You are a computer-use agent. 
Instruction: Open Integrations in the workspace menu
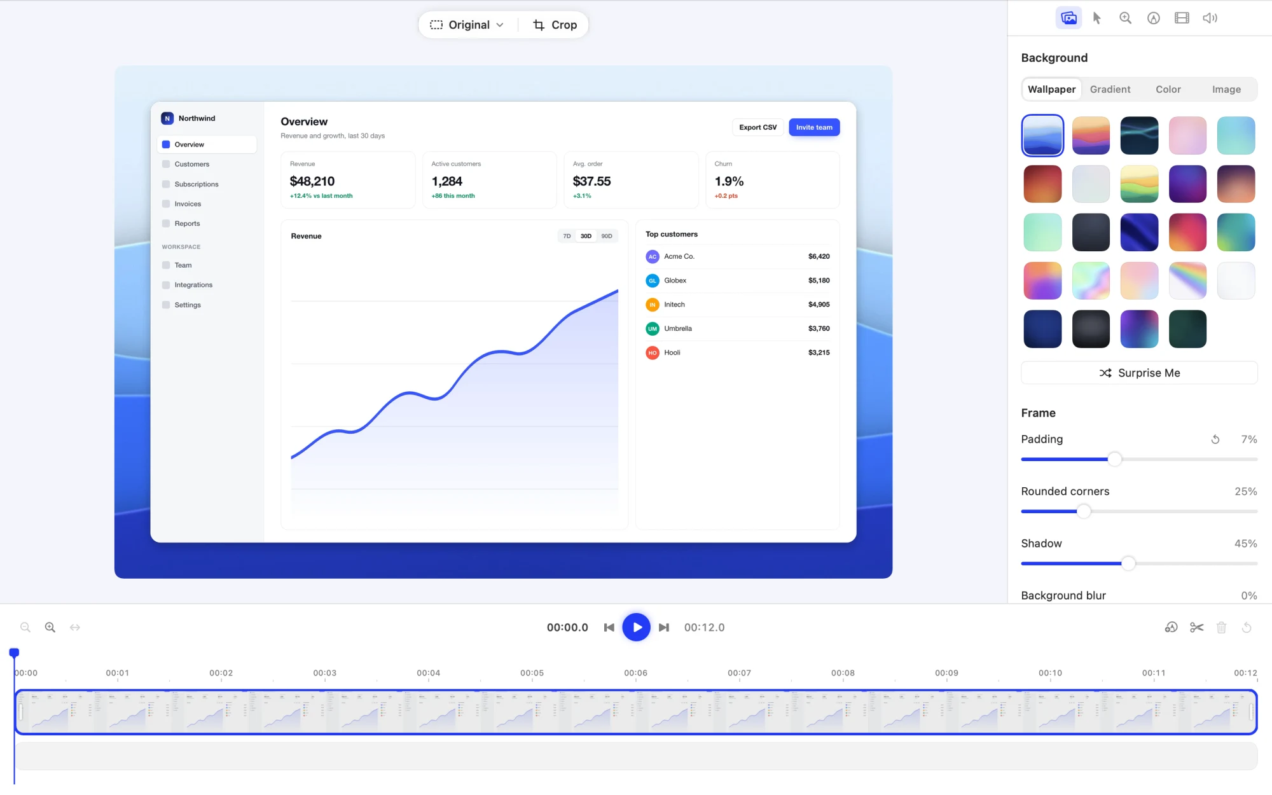point(207,285)
